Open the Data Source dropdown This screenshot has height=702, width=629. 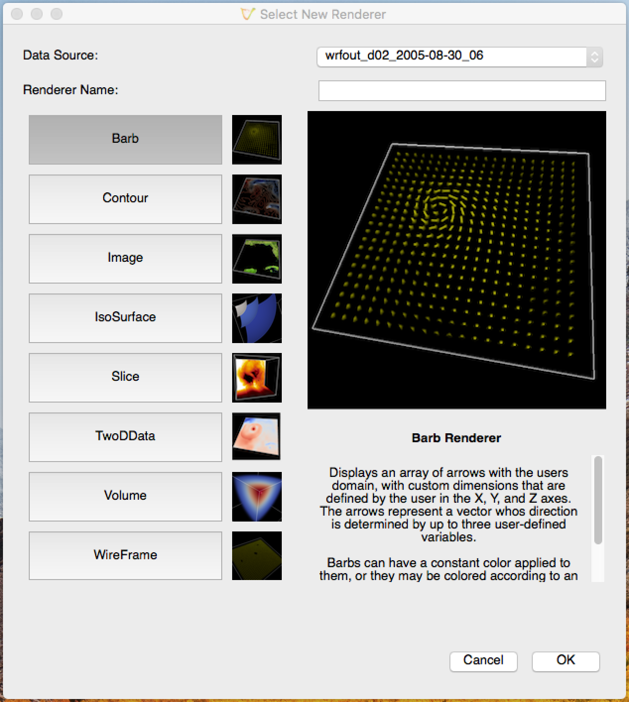coord(451,57)
